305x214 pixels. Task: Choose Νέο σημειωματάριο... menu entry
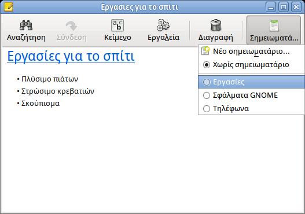pos(251,51)
